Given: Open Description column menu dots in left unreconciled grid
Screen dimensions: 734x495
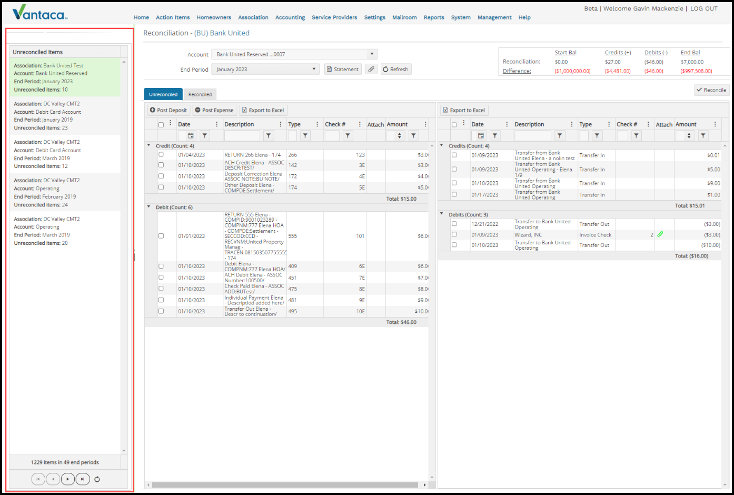Looking at the screenshot, I should [280, 124].
